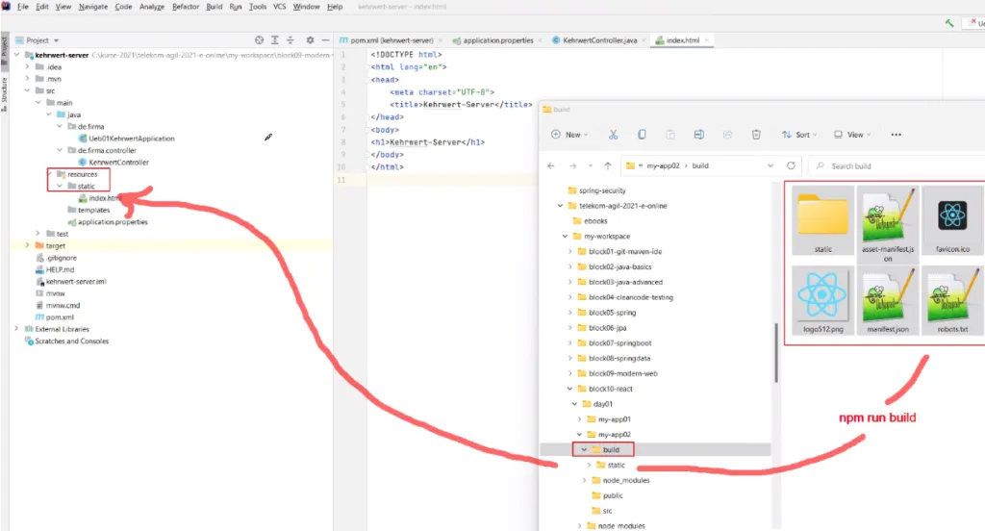985x531 pixels.
Task: Click Up arrow in Explorer window
Action: click(608, 165)
